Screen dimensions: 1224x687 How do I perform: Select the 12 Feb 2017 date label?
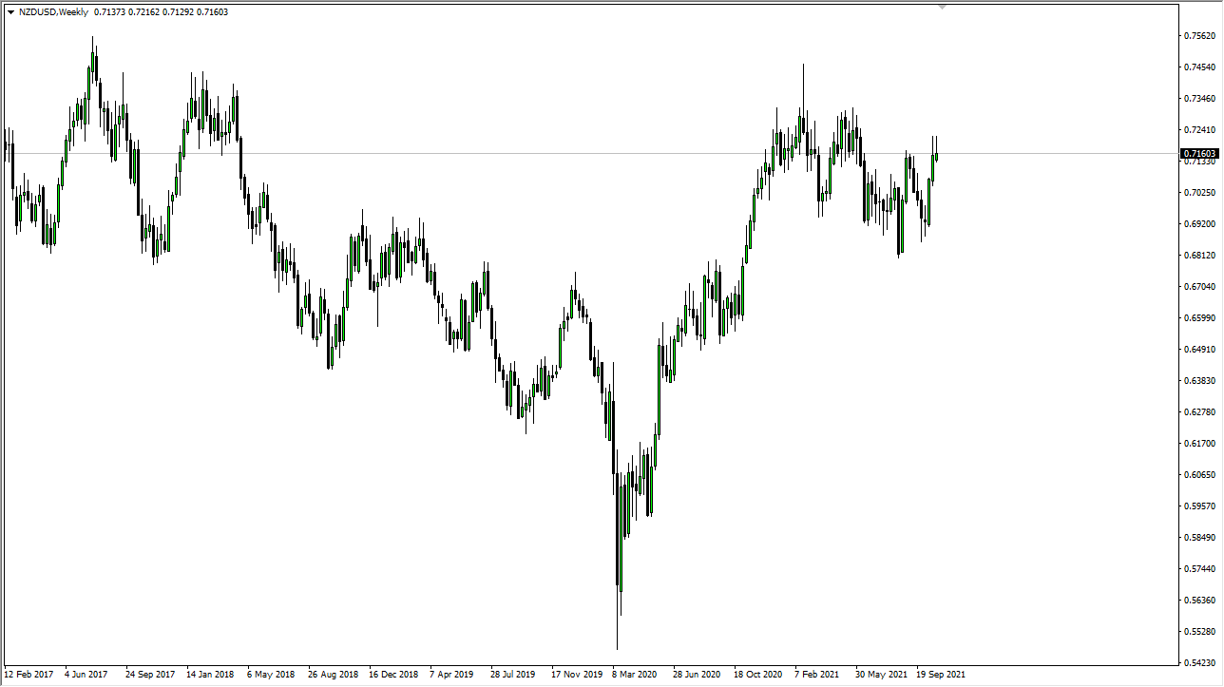27,675
